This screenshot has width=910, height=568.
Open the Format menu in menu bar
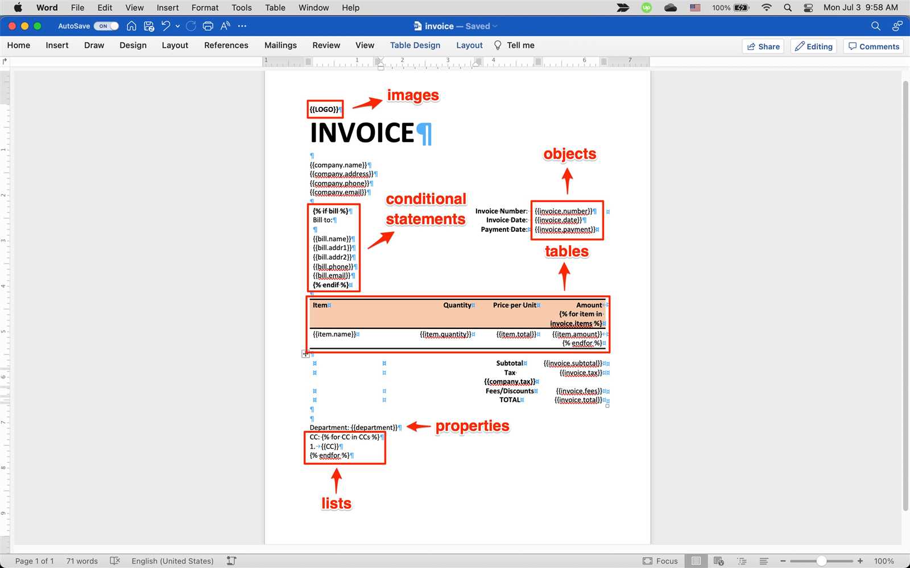click(205, 7)
